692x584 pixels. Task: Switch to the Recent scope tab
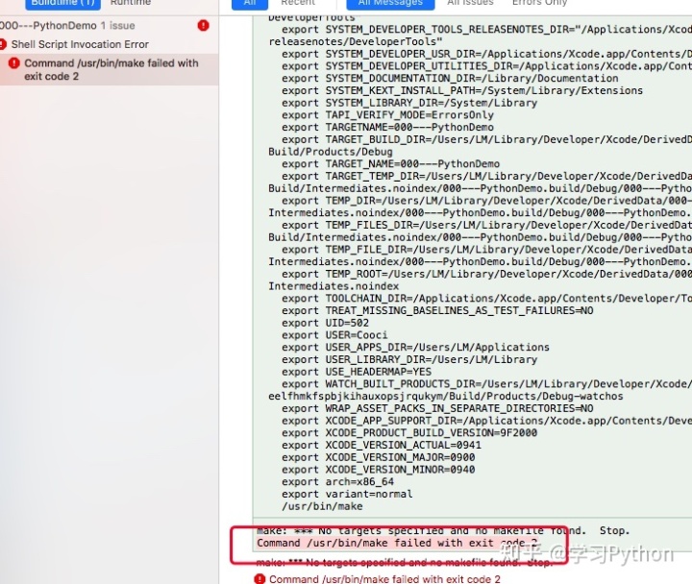[298, 3]
